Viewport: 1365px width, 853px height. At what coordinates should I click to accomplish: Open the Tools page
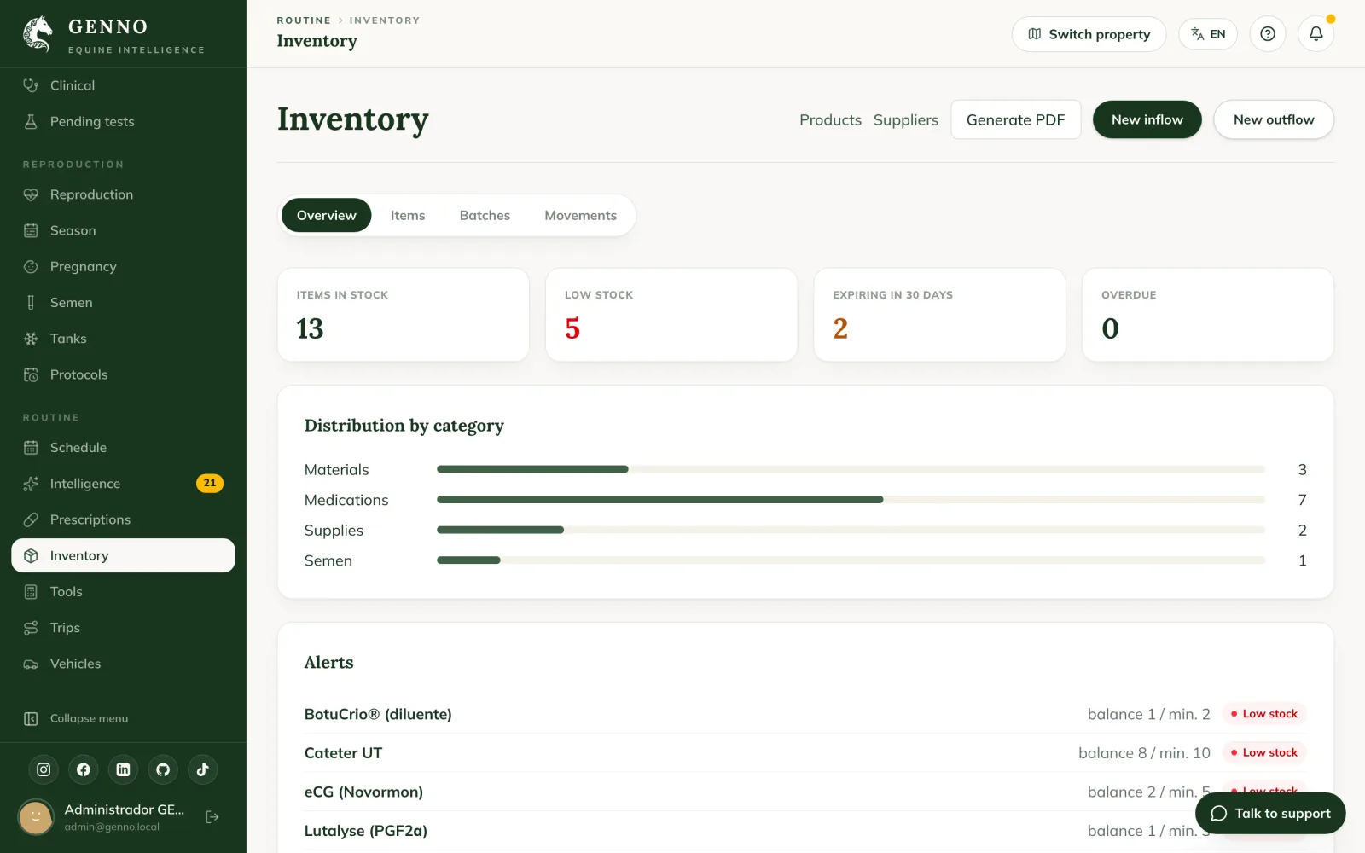tap(123, 591)
